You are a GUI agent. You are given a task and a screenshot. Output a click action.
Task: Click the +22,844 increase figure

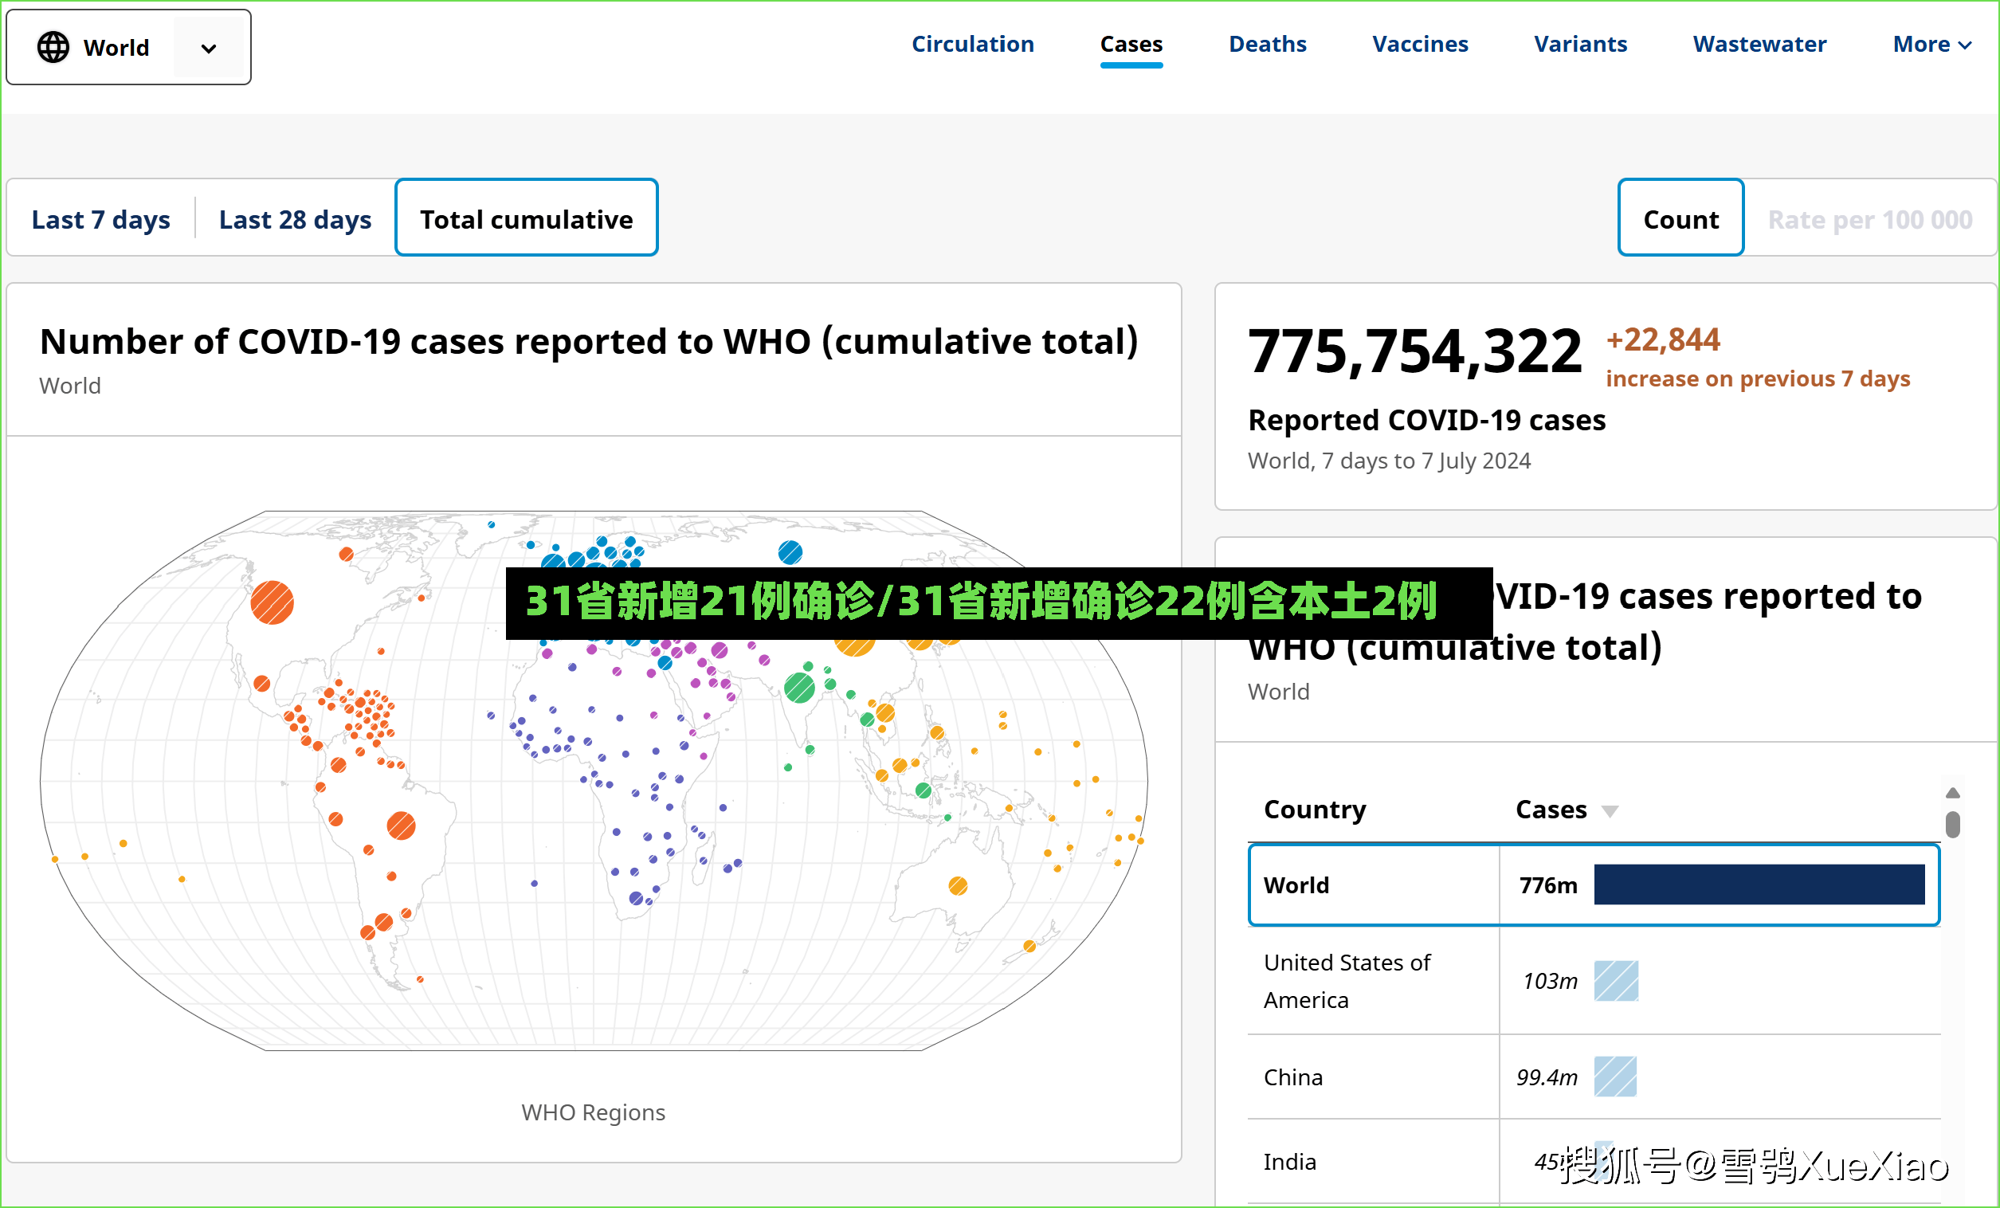(1662, 339)
